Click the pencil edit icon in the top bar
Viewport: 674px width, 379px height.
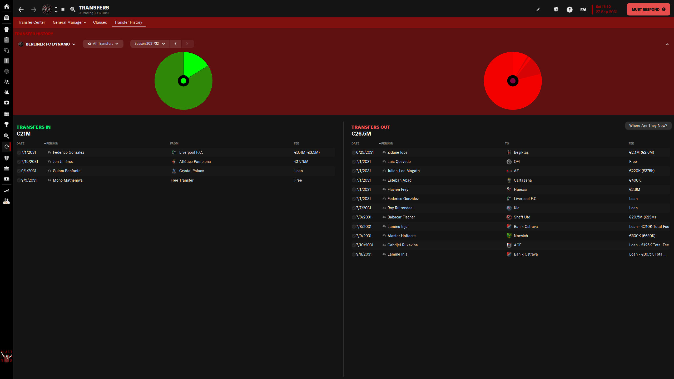538,10
